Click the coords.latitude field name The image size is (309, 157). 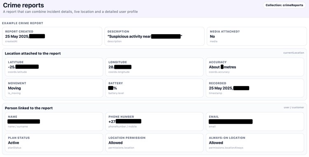pyautogui.click(x=17, y=72)
